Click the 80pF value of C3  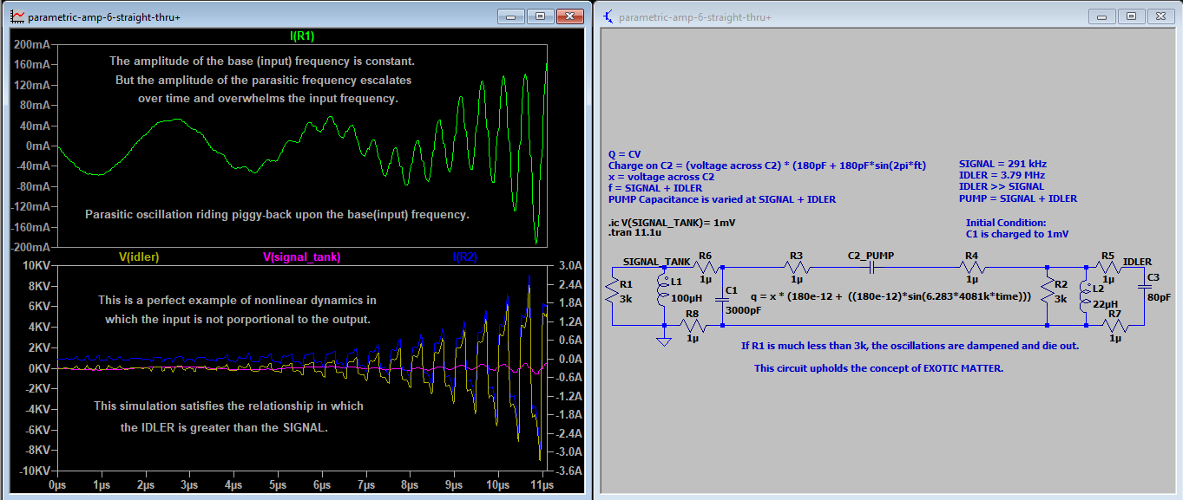click(x=1160, y=298)
